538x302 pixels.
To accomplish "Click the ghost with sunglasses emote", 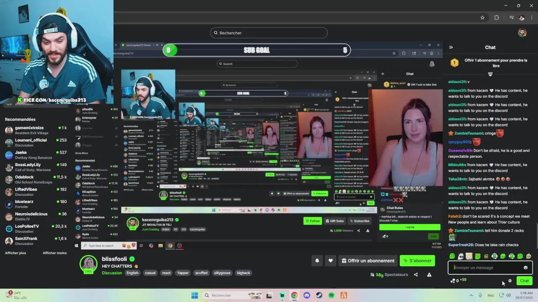I will click(461, 256).
